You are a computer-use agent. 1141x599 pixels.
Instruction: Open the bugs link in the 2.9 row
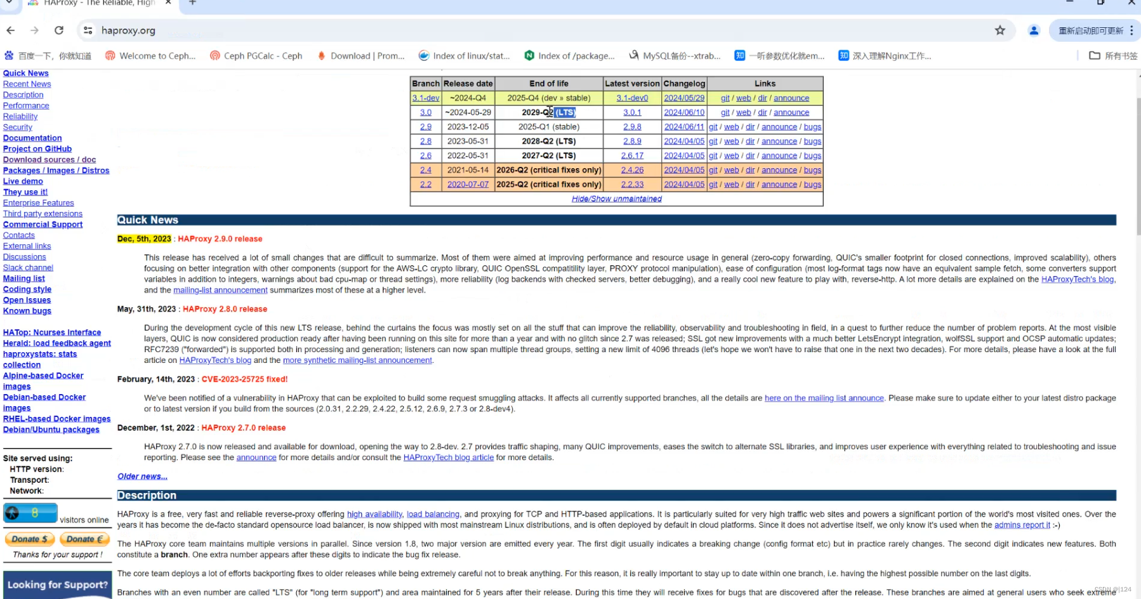pos(812,127)
